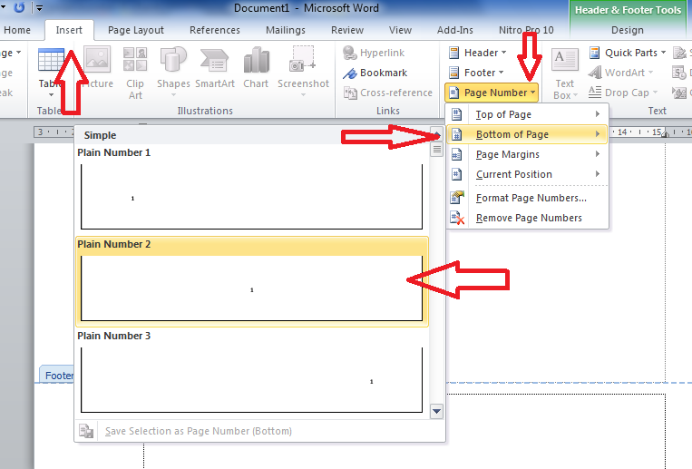This screenshot has width=692, height=469.
Task: Open the Screenshot tool
Action: click(303, 72)
